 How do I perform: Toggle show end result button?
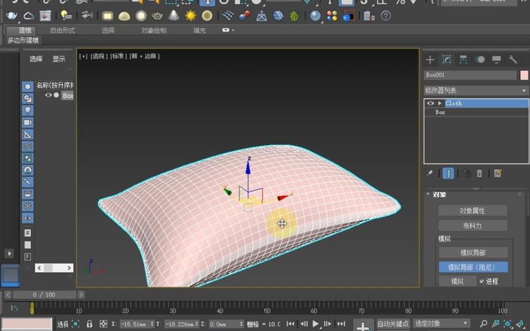[x=449, y=173]
